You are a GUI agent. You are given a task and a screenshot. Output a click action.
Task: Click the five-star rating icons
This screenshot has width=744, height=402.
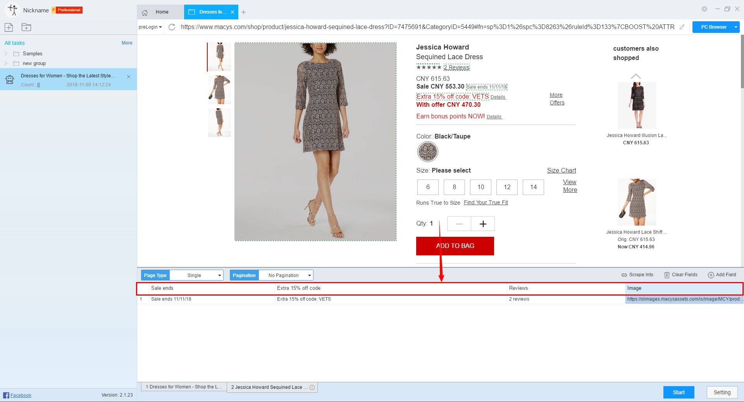click(429, 67)
